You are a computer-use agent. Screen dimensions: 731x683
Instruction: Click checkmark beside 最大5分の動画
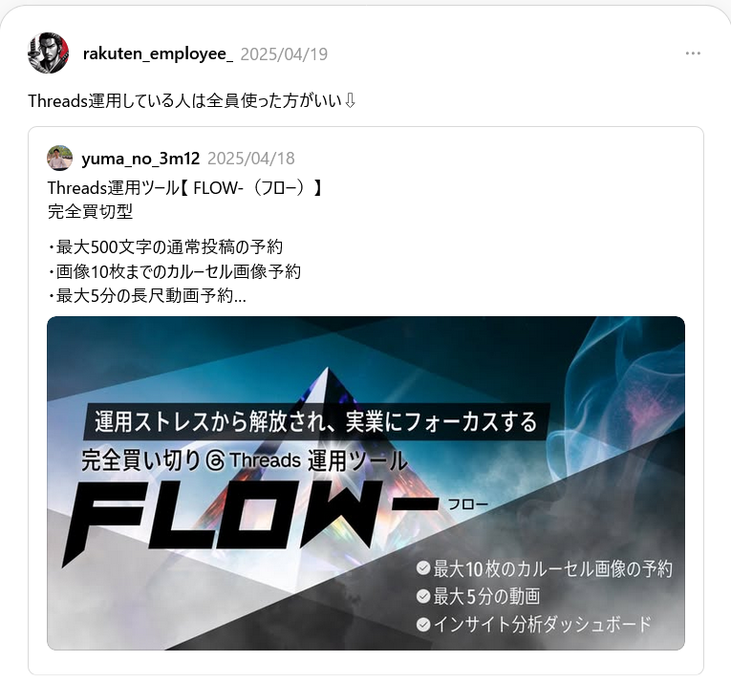(423, 596)
